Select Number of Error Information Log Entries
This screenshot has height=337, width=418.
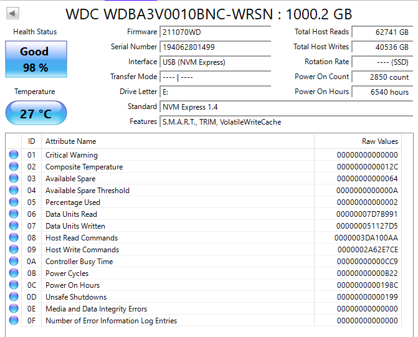tap(111, 321)
